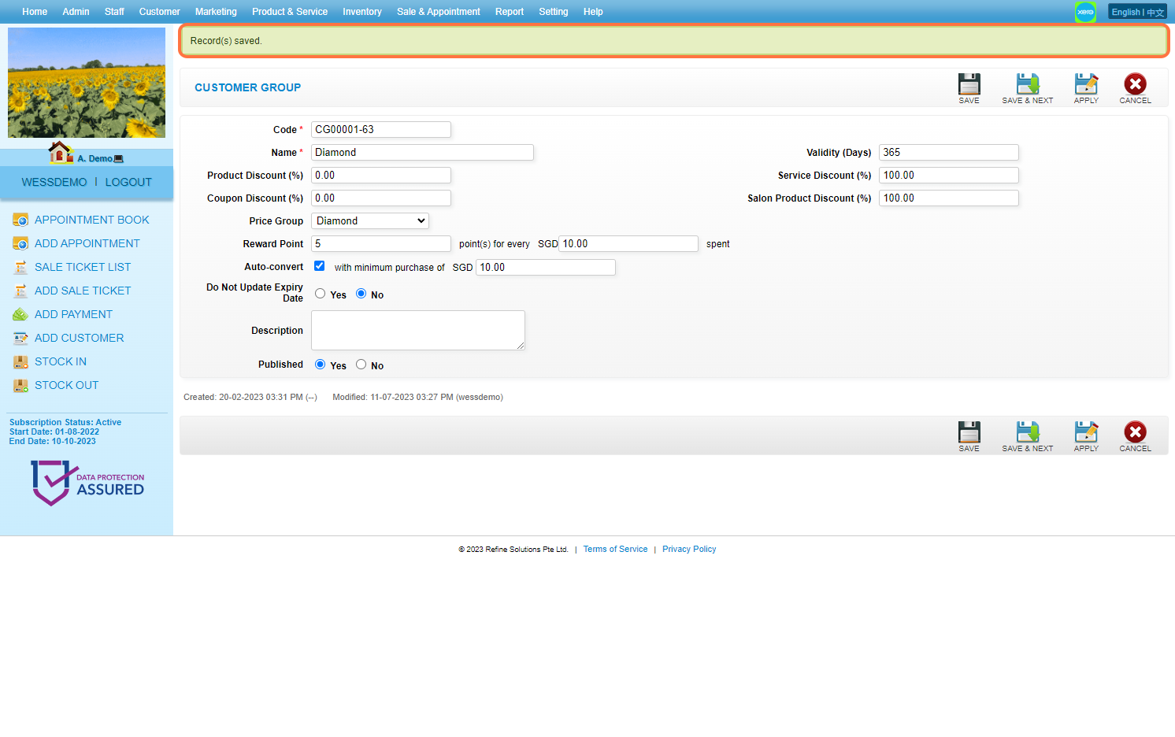The image size is (1175, 737).
Task: Open the Home menu
Action: [x=35, y=12]
